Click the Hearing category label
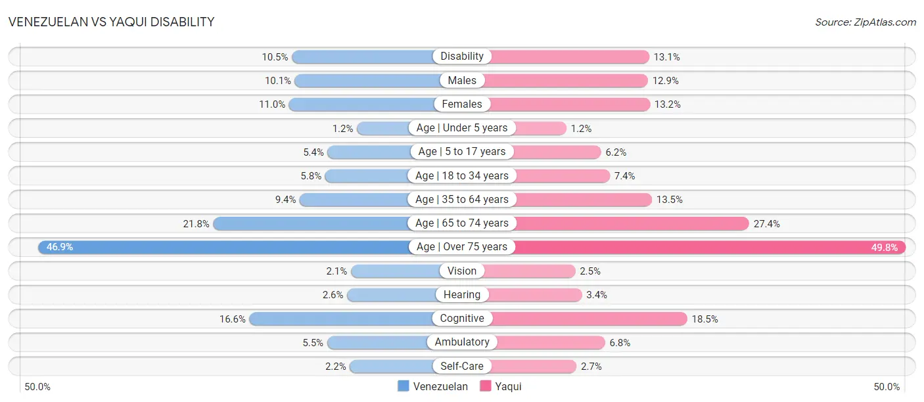 point(462,295)
